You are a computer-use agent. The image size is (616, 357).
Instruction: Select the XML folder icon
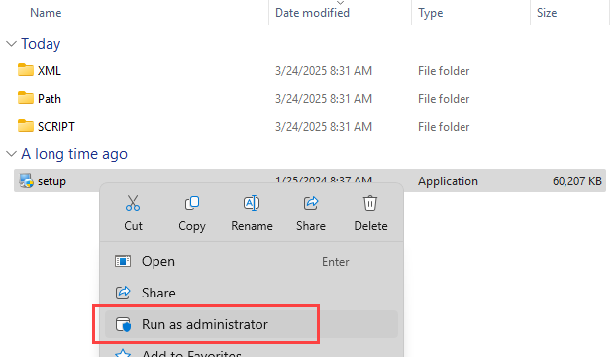click(26, 70)
